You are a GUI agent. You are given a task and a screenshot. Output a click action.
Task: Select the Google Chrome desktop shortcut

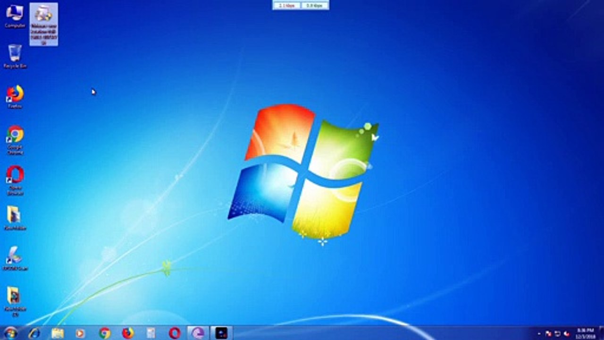click(15, 140)
